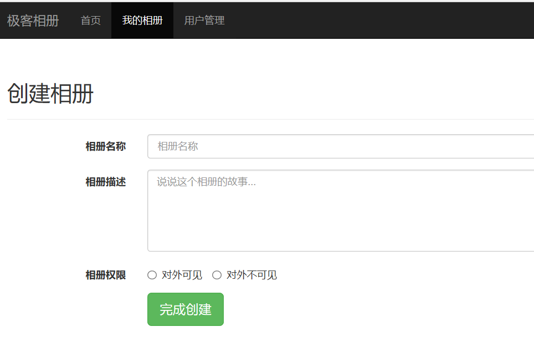Focus the 相册描述 textarea
This screenshot has height=357, width=534.
341,211
